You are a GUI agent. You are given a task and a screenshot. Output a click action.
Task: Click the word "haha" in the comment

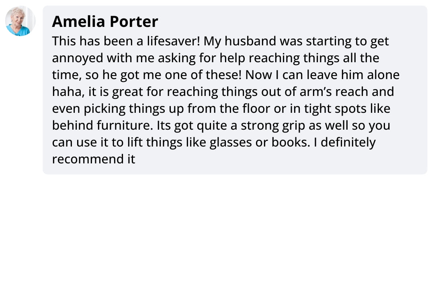coord(66,92)
